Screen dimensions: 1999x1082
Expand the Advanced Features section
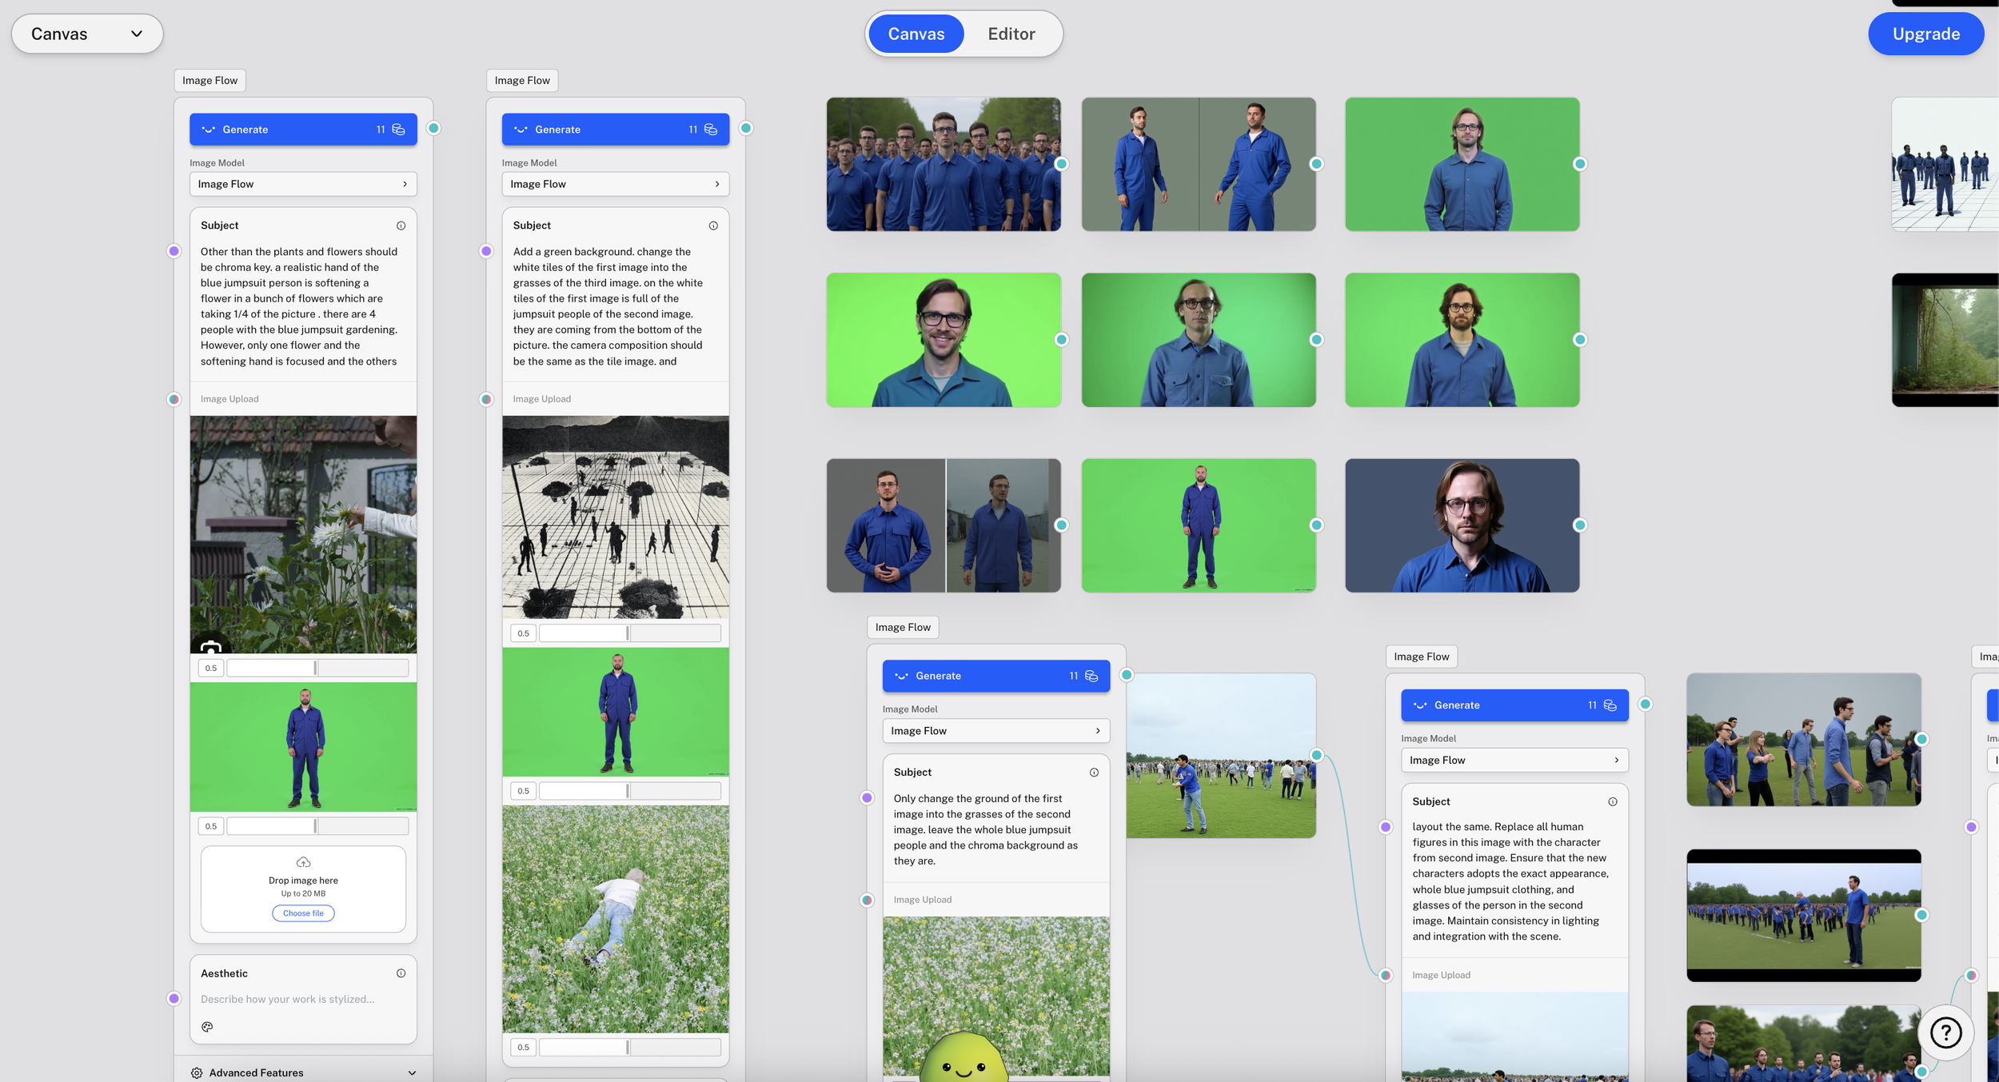412,1072
